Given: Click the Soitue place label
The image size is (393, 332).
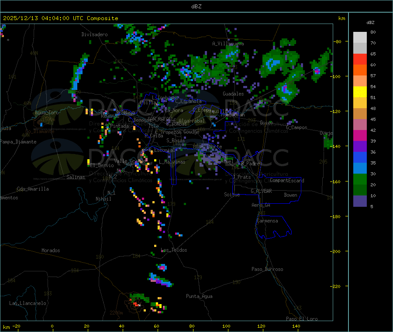Looking at the screenshot, I should click(232, 195).
